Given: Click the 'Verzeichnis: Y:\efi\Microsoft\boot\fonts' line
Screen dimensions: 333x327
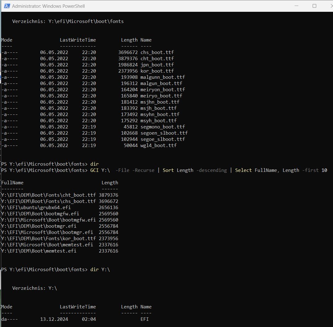Looking at the screenshot, I should click(68, 21).
